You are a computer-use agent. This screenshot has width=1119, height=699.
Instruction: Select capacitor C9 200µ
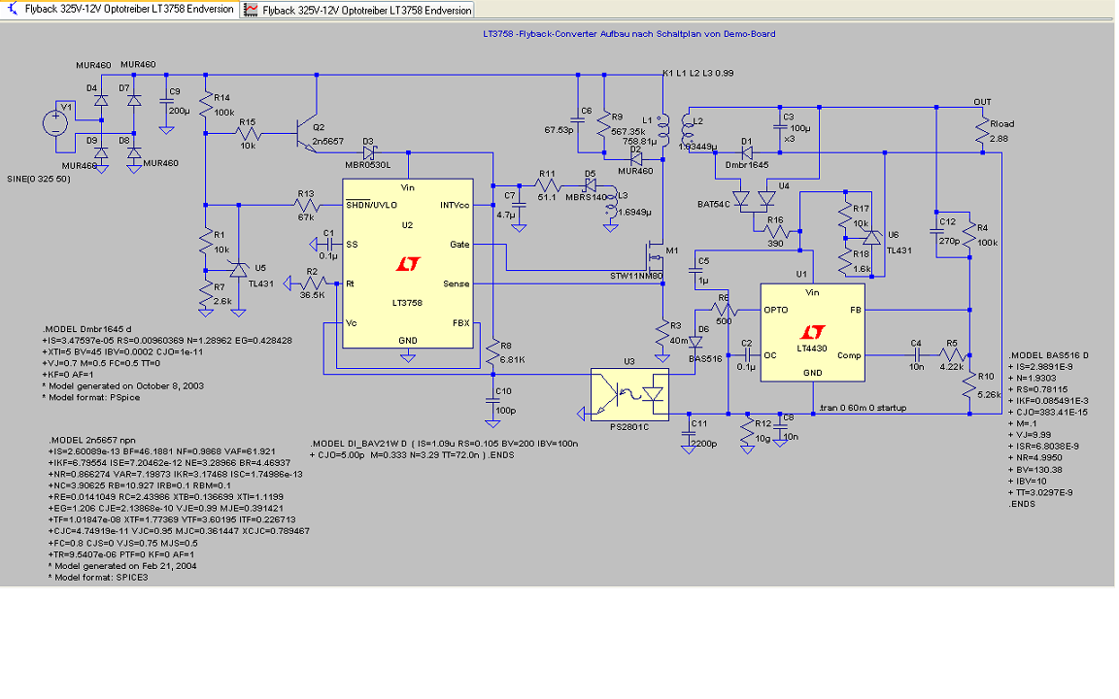[166, 102]
